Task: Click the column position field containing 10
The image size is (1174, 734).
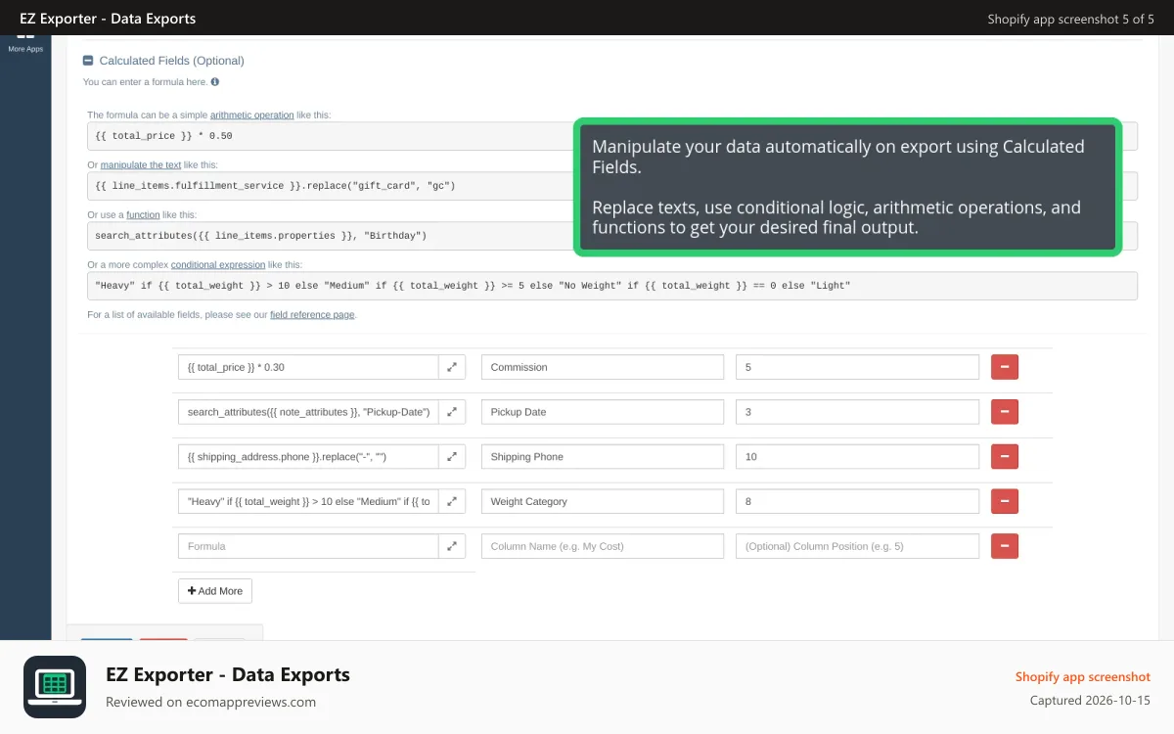Action: coord(857,457)
